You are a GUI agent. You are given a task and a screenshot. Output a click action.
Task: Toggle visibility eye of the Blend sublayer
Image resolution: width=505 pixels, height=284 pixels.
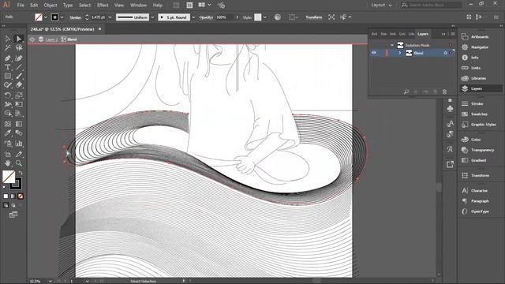click(373, 53)
